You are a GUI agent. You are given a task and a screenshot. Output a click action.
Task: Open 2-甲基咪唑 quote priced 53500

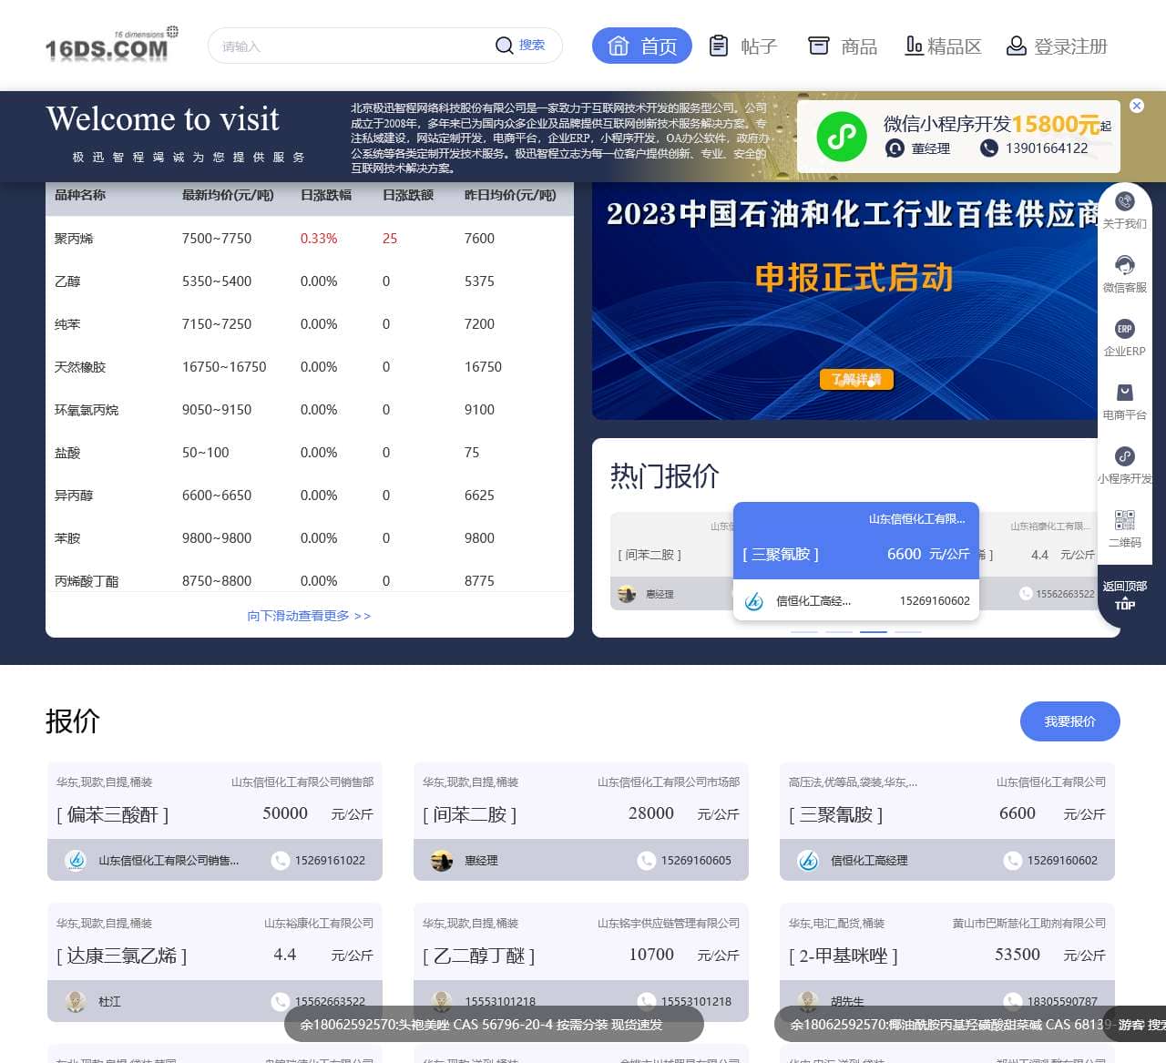pos(947,963)
